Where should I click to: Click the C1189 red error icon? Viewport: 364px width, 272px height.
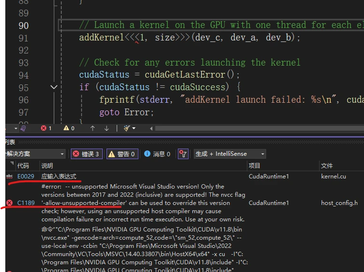click(10, 203)
